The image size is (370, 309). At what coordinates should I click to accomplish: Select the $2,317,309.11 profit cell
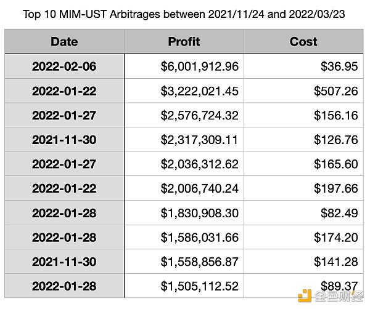click(x=184, y=140)
